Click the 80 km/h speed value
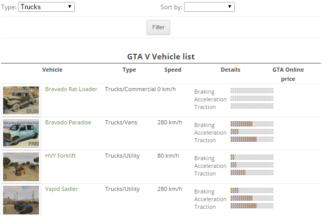324x216 pixels. pos(168,156)
